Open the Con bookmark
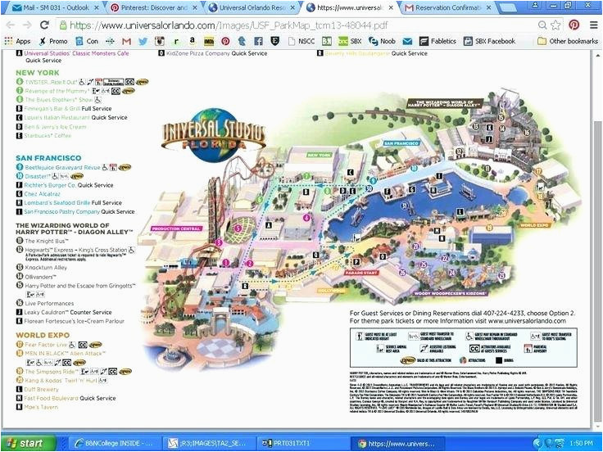Image resolution: width=603 pixels, height=452 pixels. 87,41
